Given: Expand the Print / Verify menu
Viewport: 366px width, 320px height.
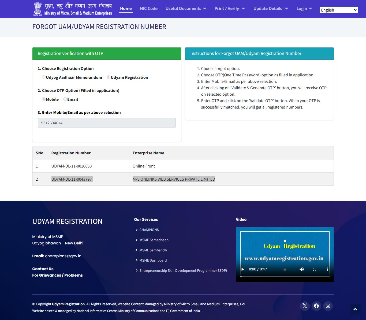Looking at the screenshot, I should click(230, 9).
